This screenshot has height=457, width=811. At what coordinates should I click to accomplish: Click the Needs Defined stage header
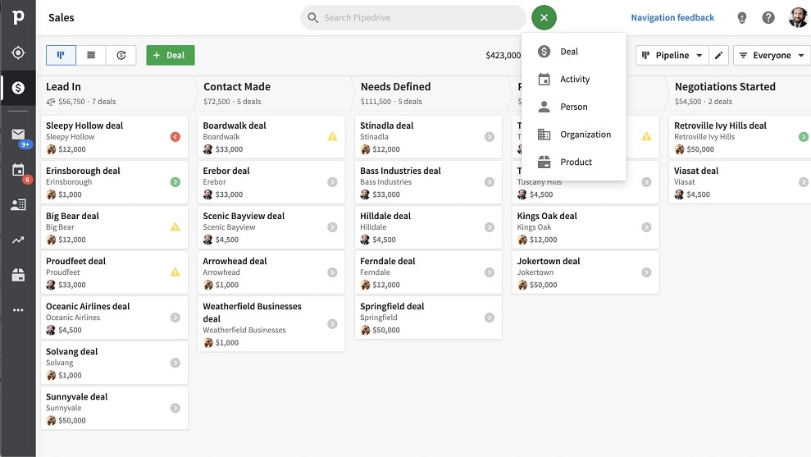click(x=396, y=87)
